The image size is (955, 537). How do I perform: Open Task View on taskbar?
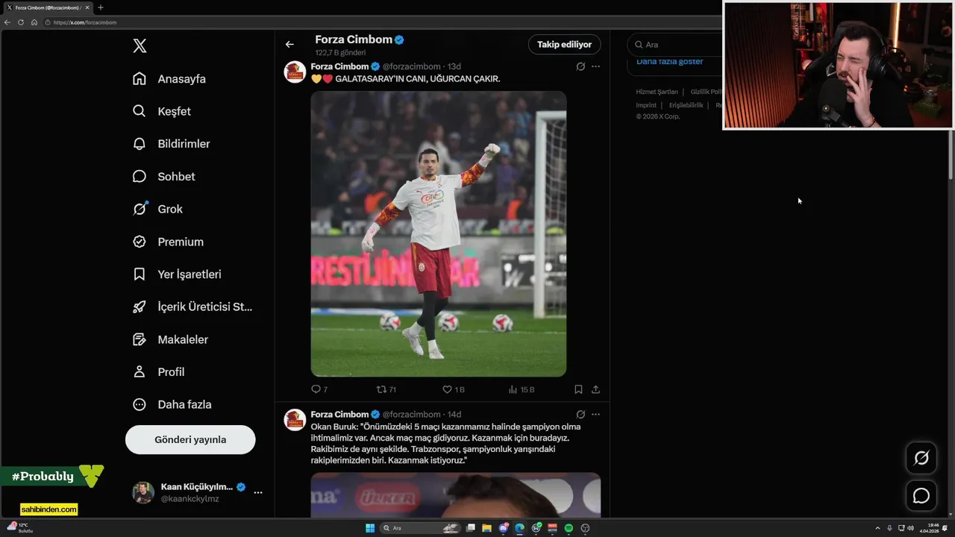(471, 528)
